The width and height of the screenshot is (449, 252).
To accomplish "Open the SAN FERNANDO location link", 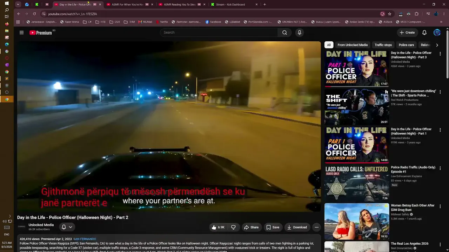I will pos(85,239).
